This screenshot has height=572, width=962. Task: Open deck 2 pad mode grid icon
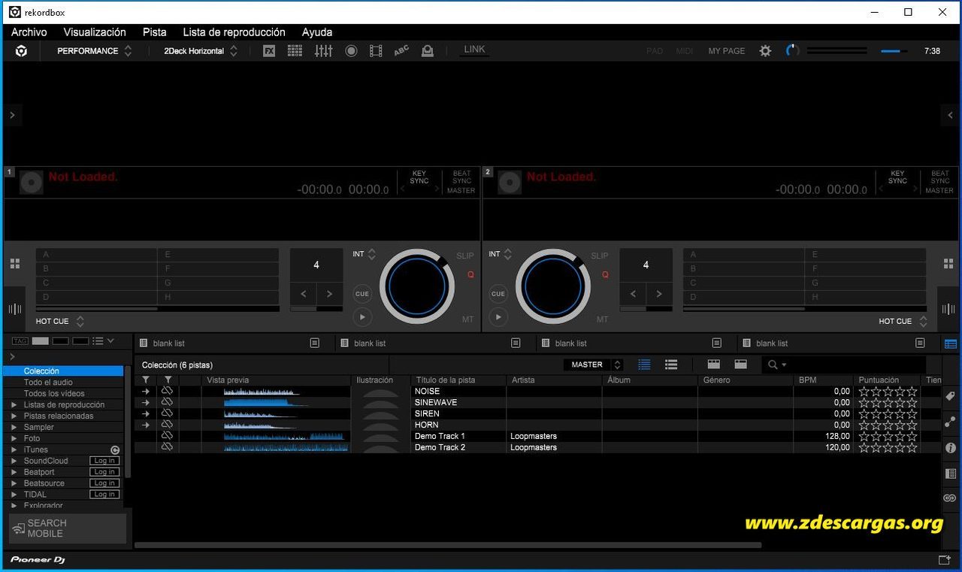click(x=948, y=264)
